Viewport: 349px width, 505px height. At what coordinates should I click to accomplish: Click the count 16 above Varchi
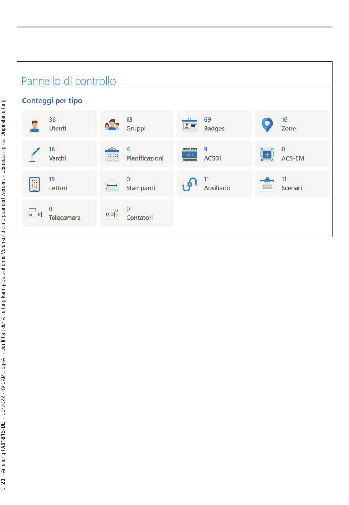tap(52, 150)
